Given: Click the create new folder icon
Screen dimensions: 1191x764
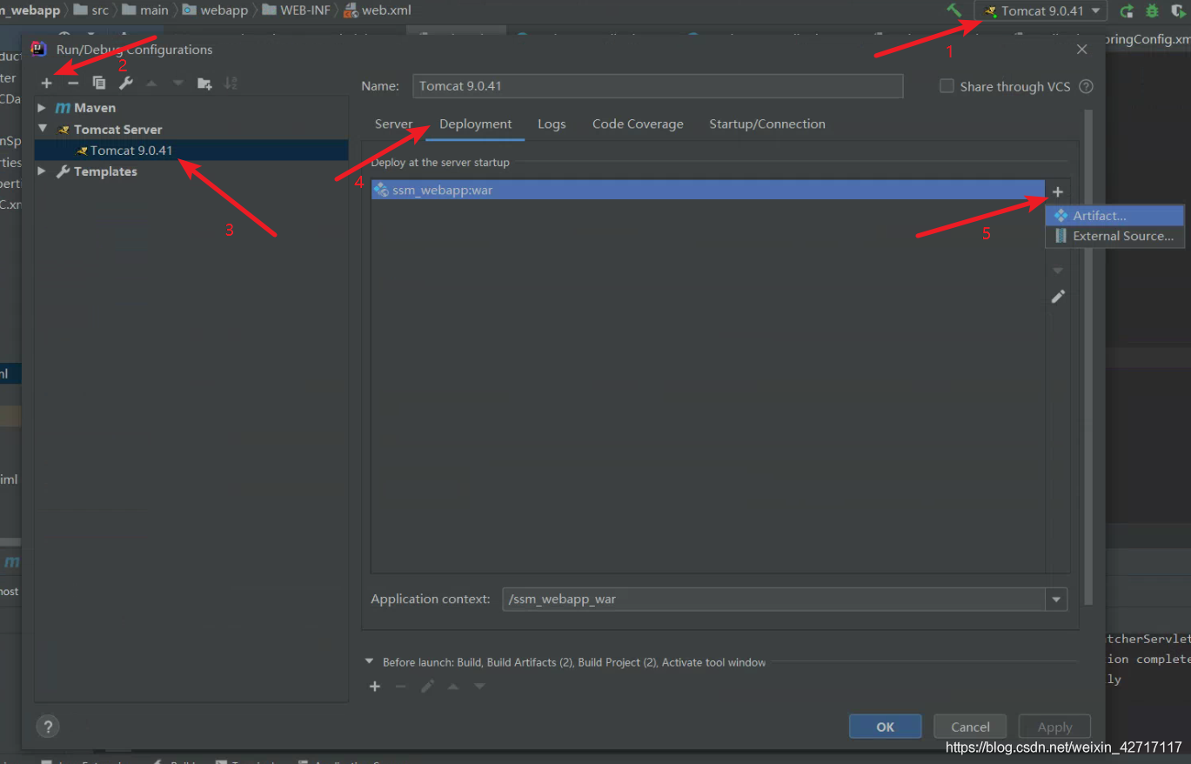Looking at the screenshot, I should (x=204, y=84).
